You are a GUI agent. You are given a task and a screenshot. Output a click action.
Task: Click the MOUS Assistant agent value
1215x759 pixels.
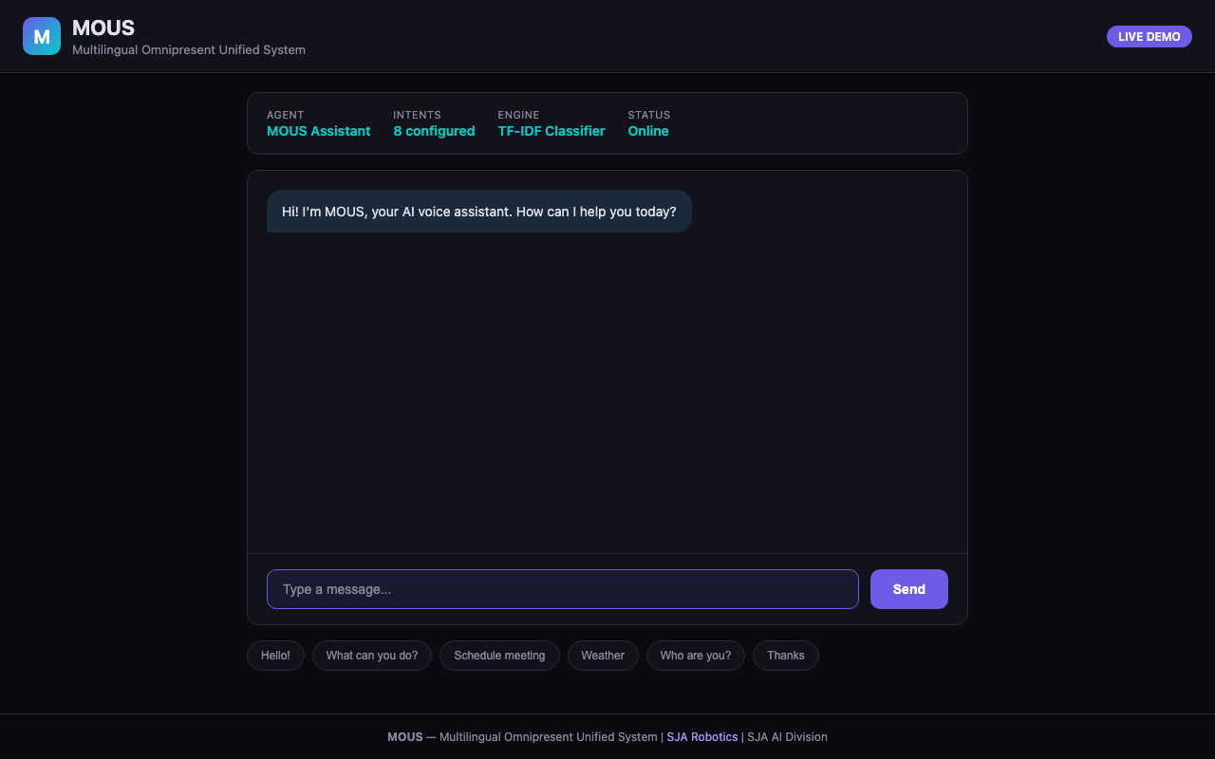319,131
